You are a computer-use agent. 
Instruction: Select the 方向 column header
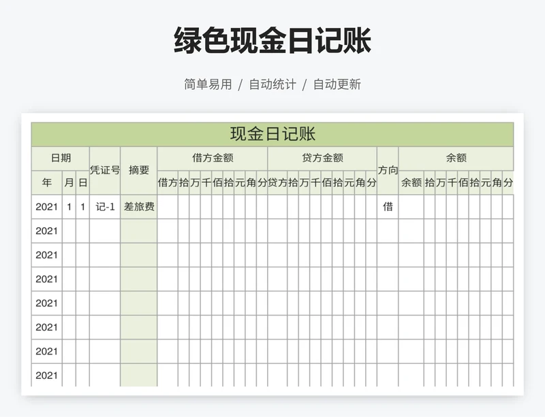(388, 170)
